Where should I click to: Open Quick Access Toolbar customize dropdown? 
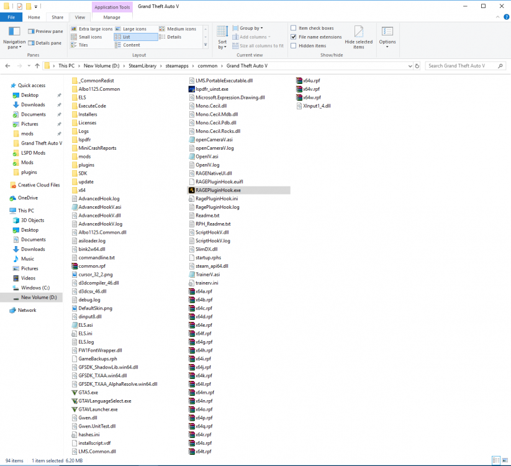[x=36, y=6]
